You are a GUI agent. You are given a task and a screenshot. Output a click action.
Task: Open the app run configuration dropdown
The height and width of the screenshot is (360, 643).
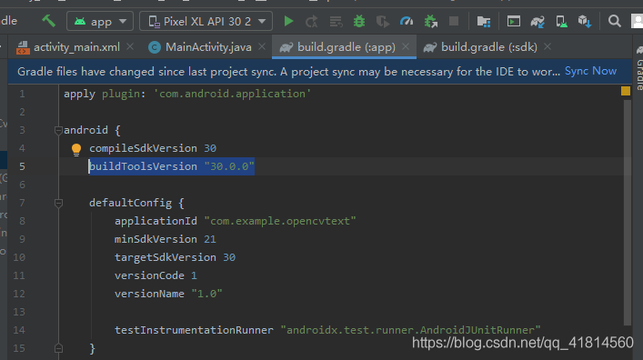coord(100,21)
